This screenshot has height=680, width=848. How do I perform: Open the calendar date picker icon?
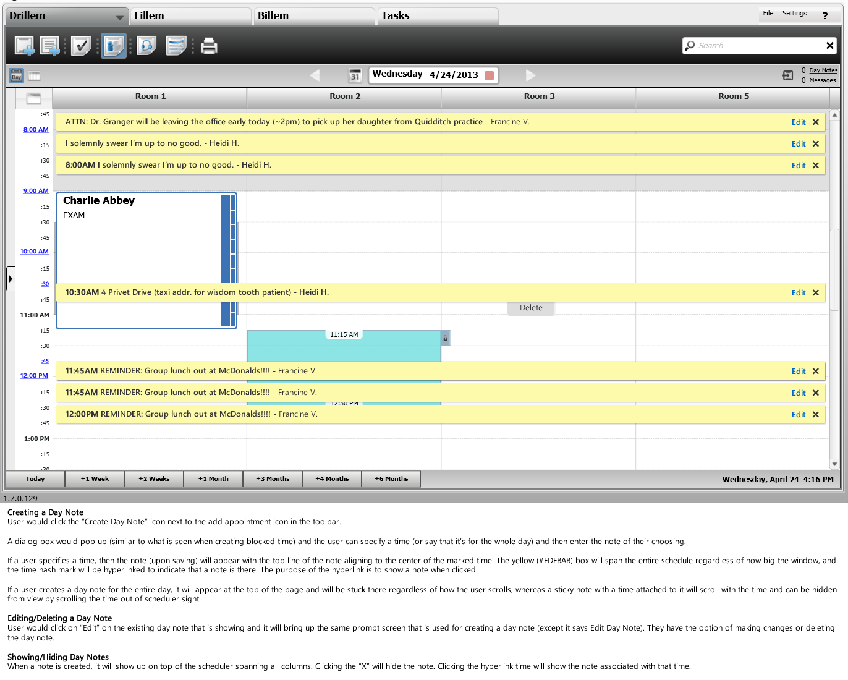pyautogui.click(x=355, y=75)
